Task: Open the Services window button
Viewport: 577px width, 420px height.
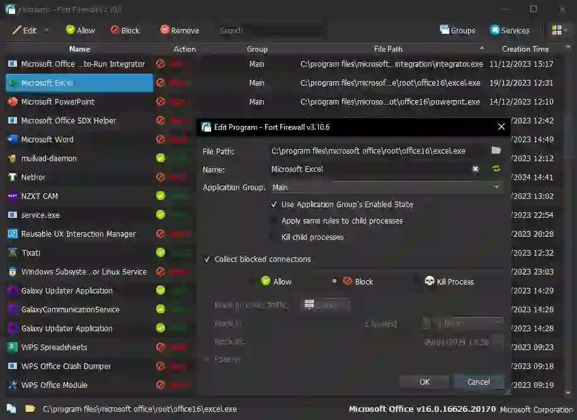Action: pos(510,30)
